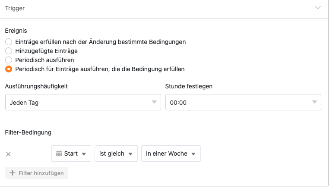Image resolution: width=336 pixels, height=191 pixels.
Task: Click the calendar icon beside Start
Action: 59,153
